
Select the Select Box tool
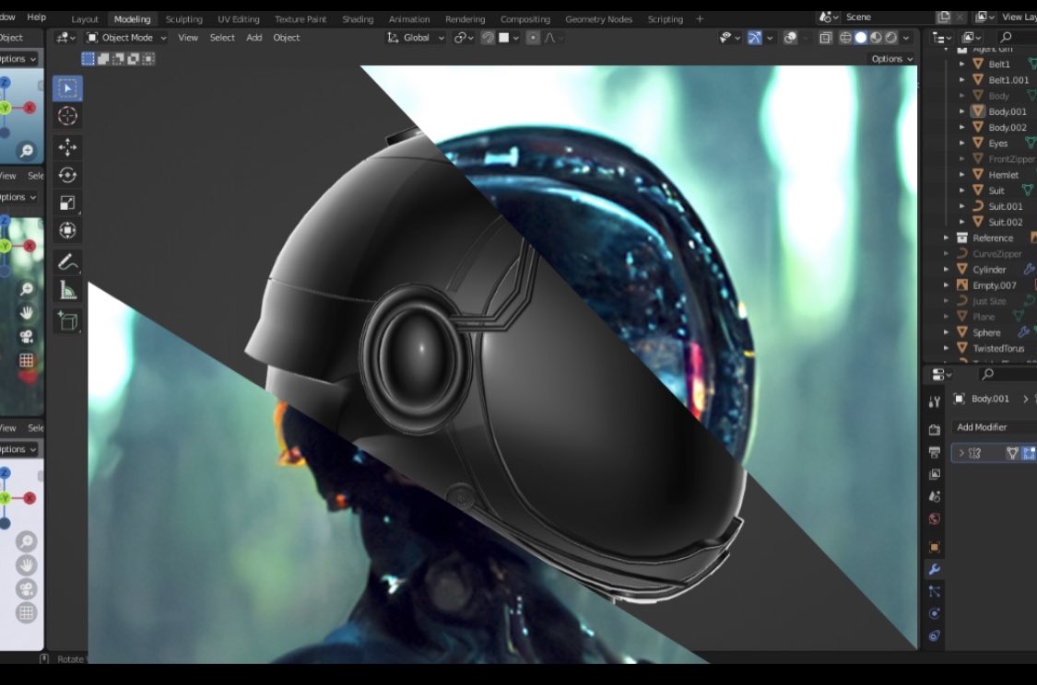67,87
